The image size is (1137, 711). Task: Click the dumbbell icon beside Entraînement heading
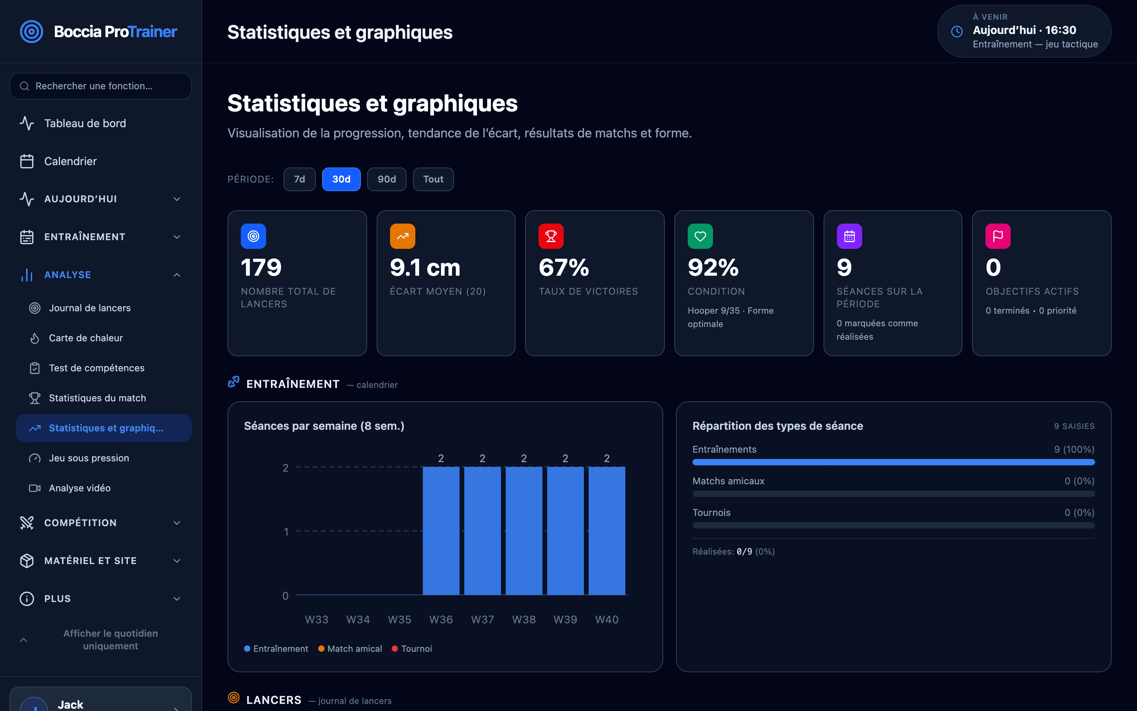click(x=233, y=382)
